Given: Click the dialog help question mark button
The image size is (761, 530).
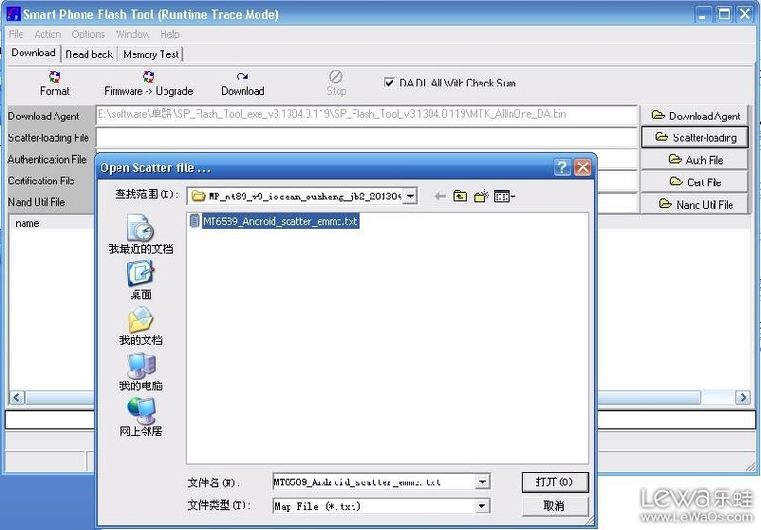Looking at the screenshot, I should (x=562, y=168).
